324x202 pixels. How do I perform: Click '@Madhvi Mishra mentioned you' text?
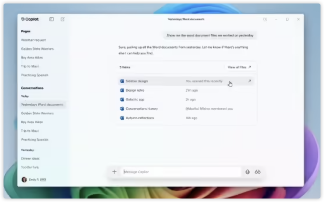tap(209, 109)
